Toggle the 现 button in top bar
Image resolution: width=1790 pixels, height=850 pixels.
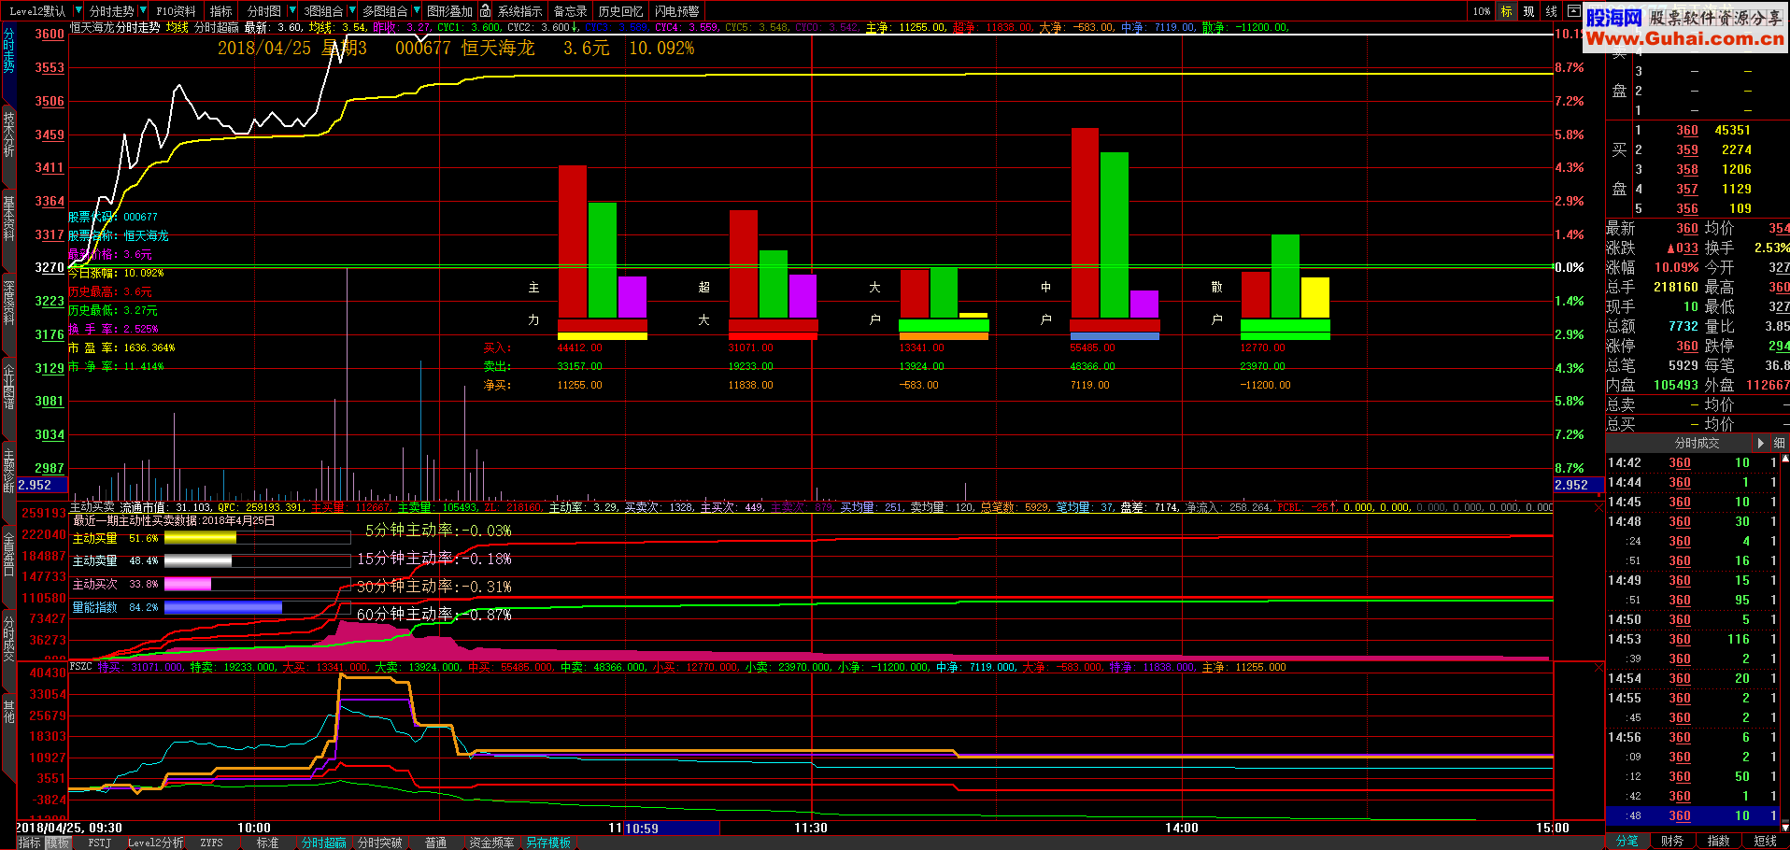(1528, 11)
